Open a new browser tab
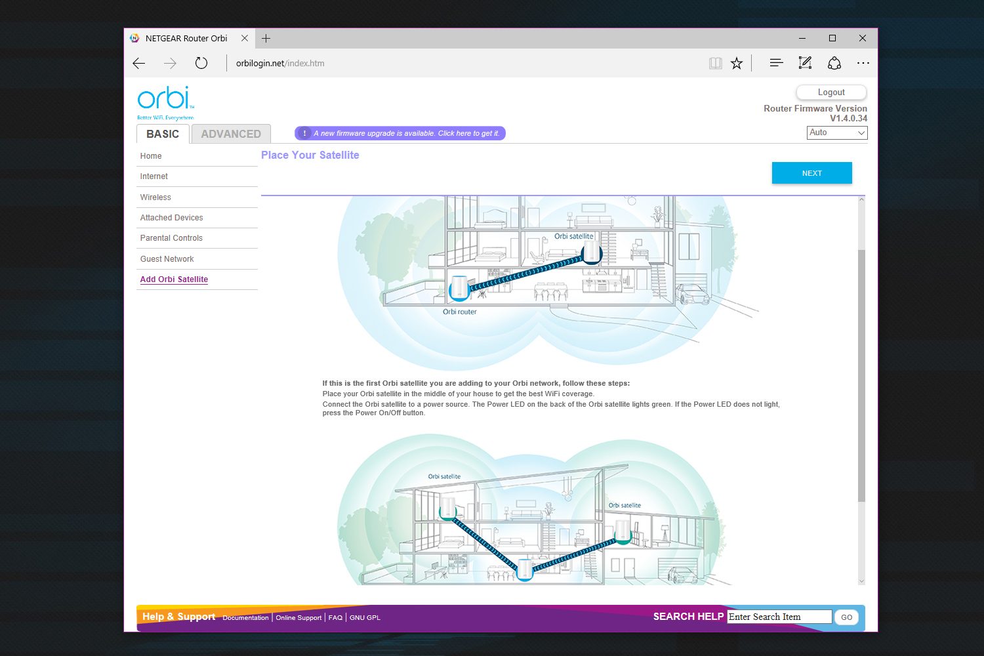 tap(266, 39)
